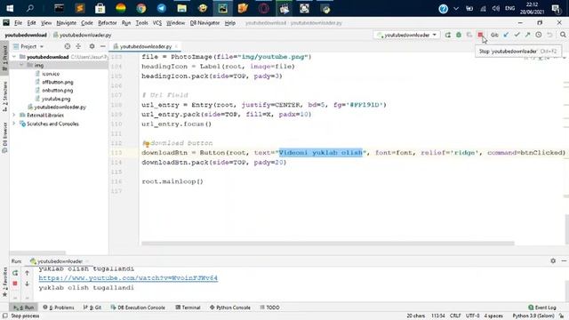The height and width of the screenshot is (320, 569).
Task: Click CRLF line separator in status bar
Action: (x=455, y=316)
